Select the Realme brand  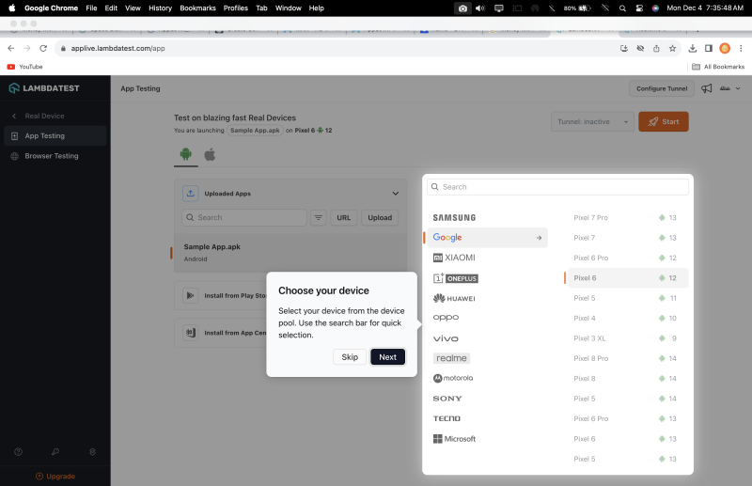click(x=451, y=358)
